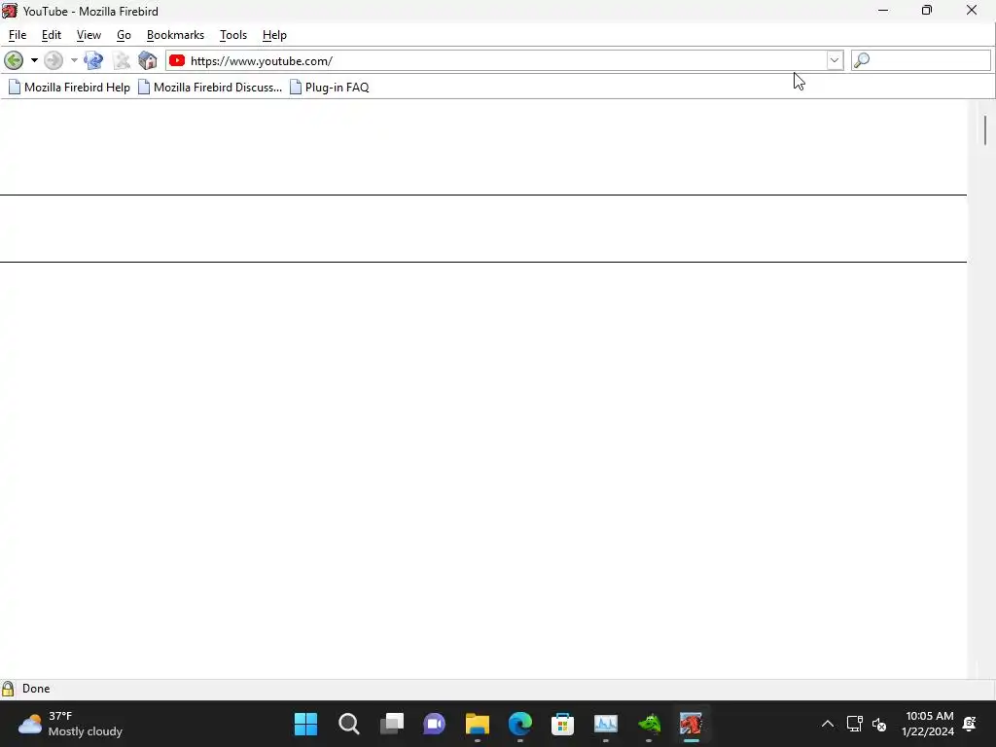Click the security padlock in status bar
Image resolution: width=996 pixels, height=747 pixels.
coord(8,689)
